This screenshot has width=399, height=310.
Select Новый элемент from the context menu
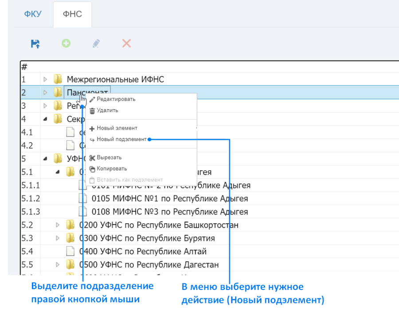(x=117, y=128)
